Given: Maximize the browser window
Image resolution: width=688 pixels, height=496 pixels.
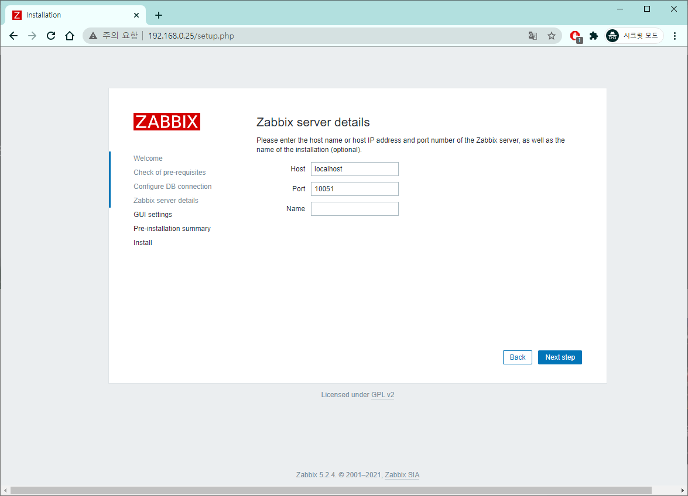Looking at the screenshot, I should coord(647,9).
